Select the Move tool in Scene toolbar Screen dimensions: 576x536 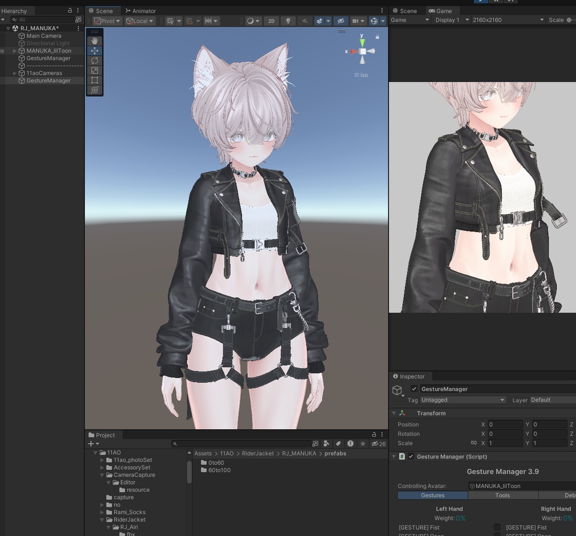[94, 51]
